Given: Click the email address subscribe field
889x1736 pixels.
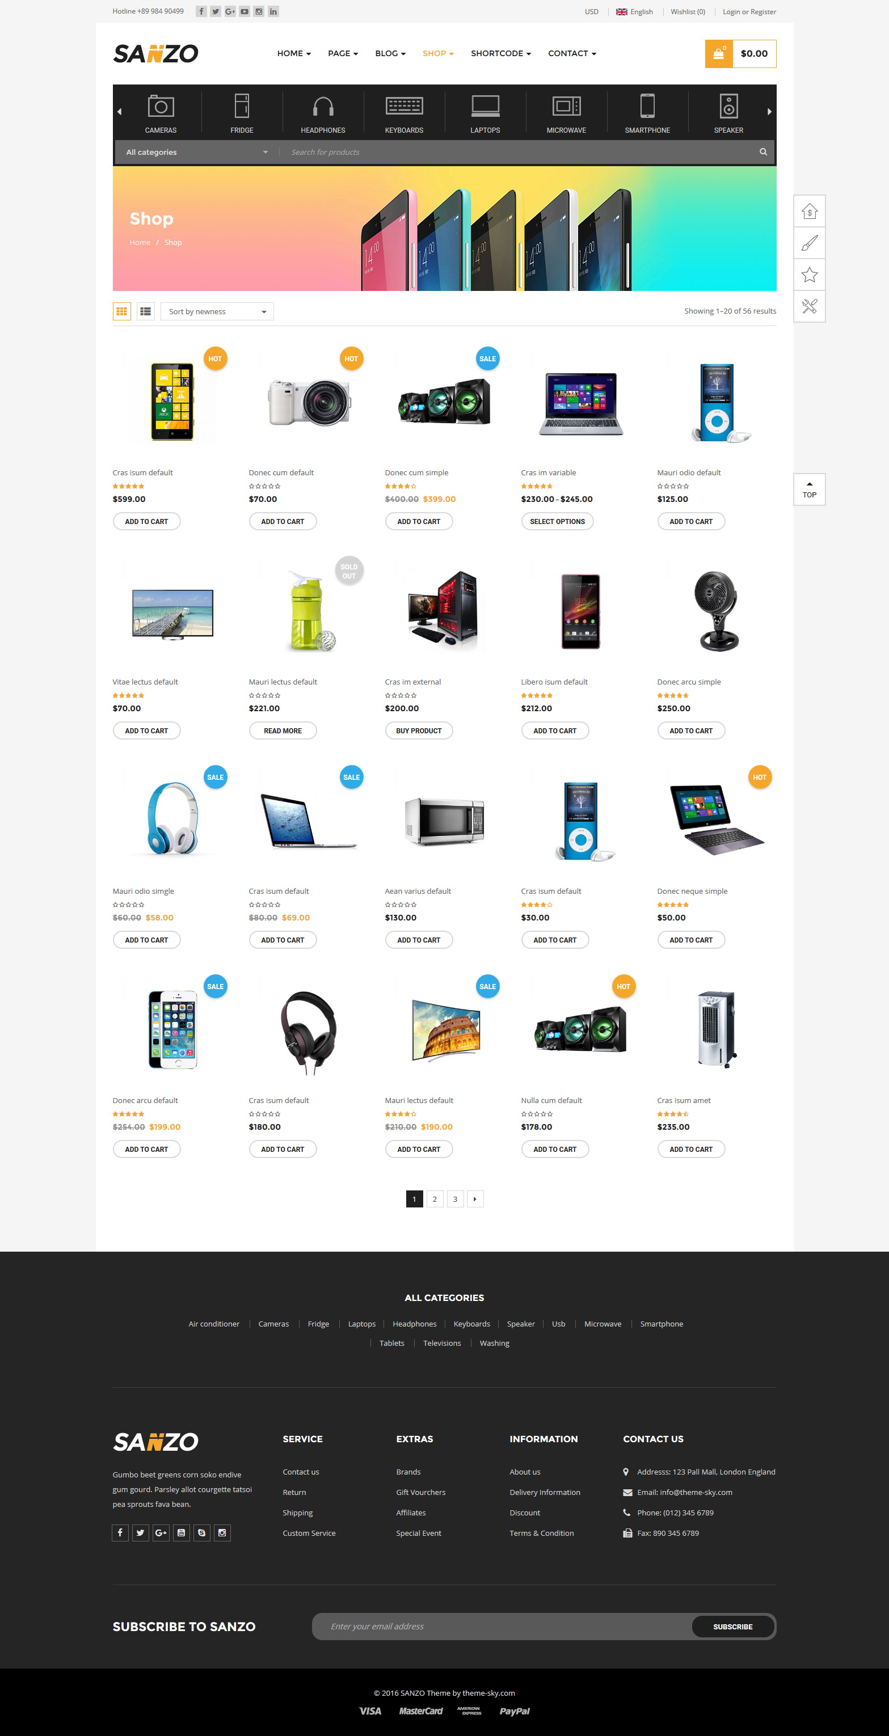Looking at the screenshot, I should 502,1626.
